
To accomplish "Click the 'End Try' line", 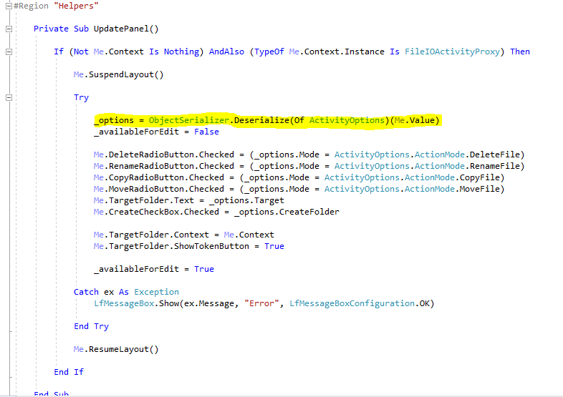I will pyautogui.click(x=91, y=326).
